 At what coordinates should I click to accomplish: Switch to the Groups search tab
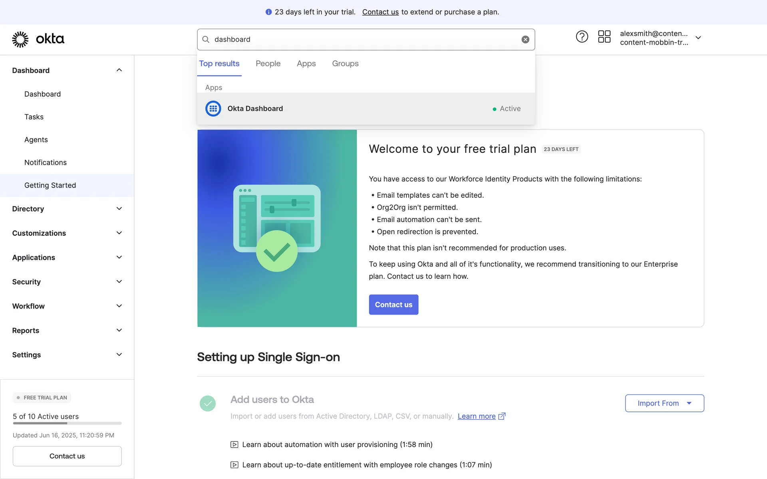(345, 63)
